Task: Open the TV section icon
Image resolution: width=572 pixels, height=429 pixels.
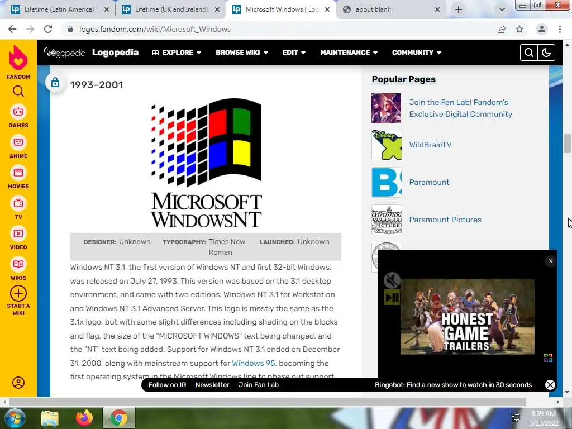Action: tap(18, 203)
